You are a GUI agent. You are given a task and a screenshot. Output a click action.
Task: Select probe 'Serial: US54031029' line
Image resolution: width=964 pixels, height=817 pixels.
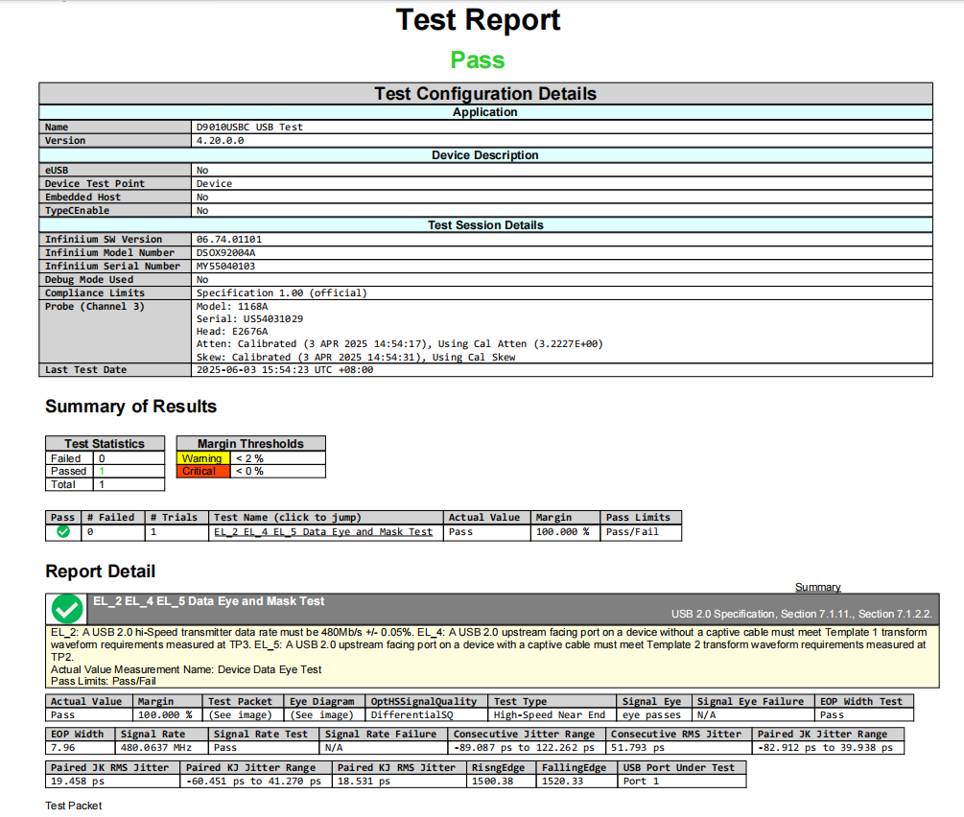point(249,319)
